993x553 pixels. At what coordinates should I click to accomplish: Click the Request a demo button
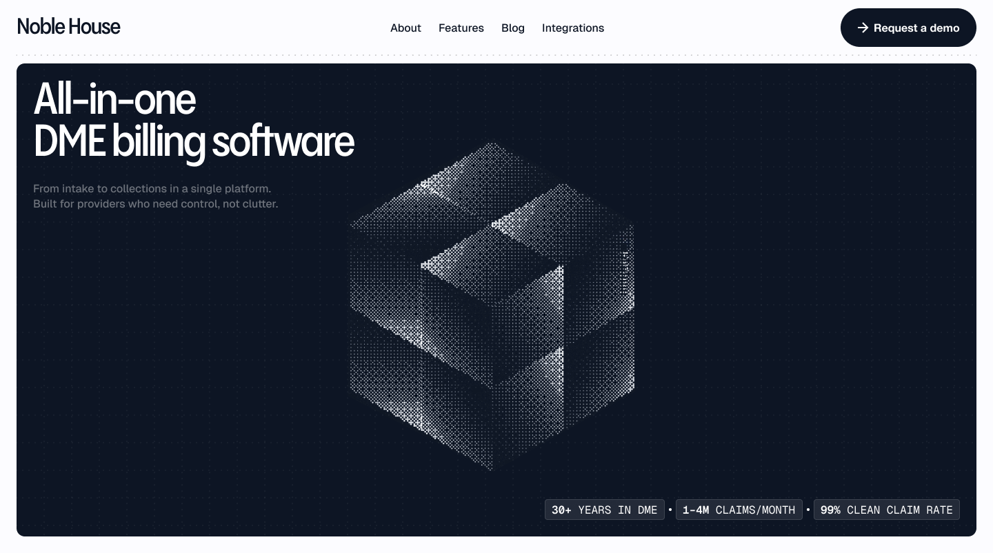pyautogui.click(x=908, y=28)
